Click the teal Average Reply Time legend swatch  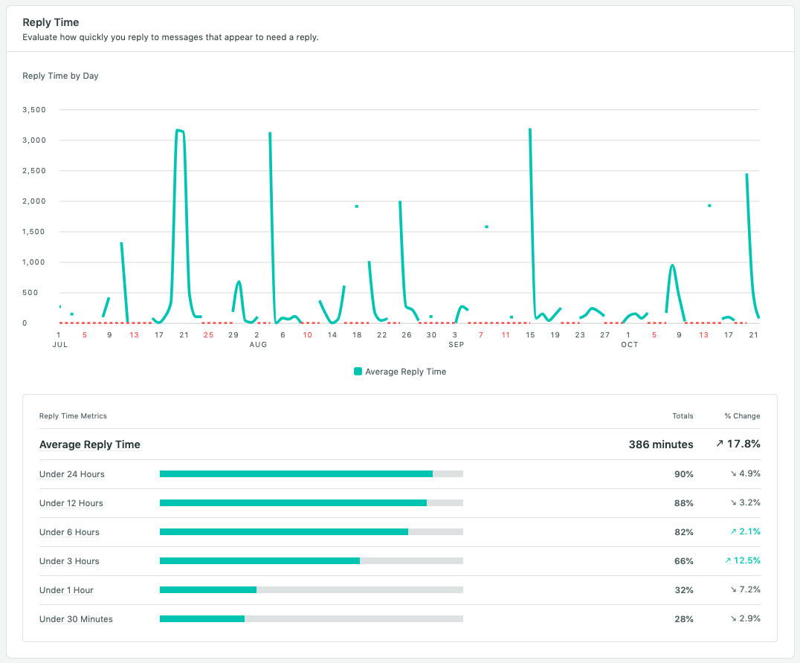(358, 372)
